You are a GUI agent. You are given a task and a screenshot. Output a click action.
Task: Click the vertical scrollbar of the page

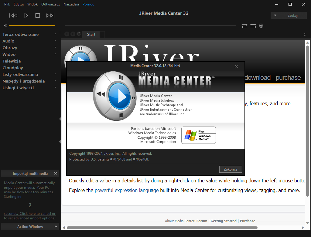point(307,121)
